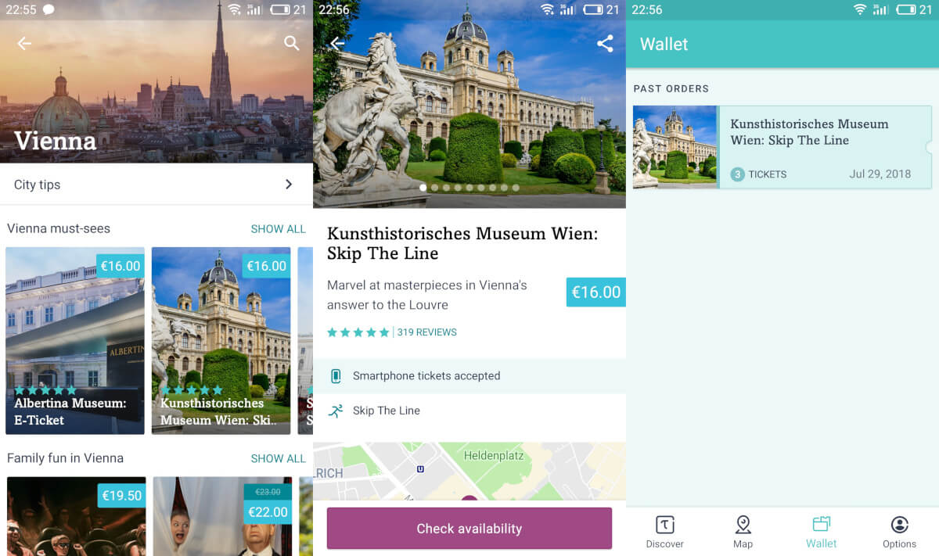Tap the smartphone tickets accepted icon

(336, 376)
